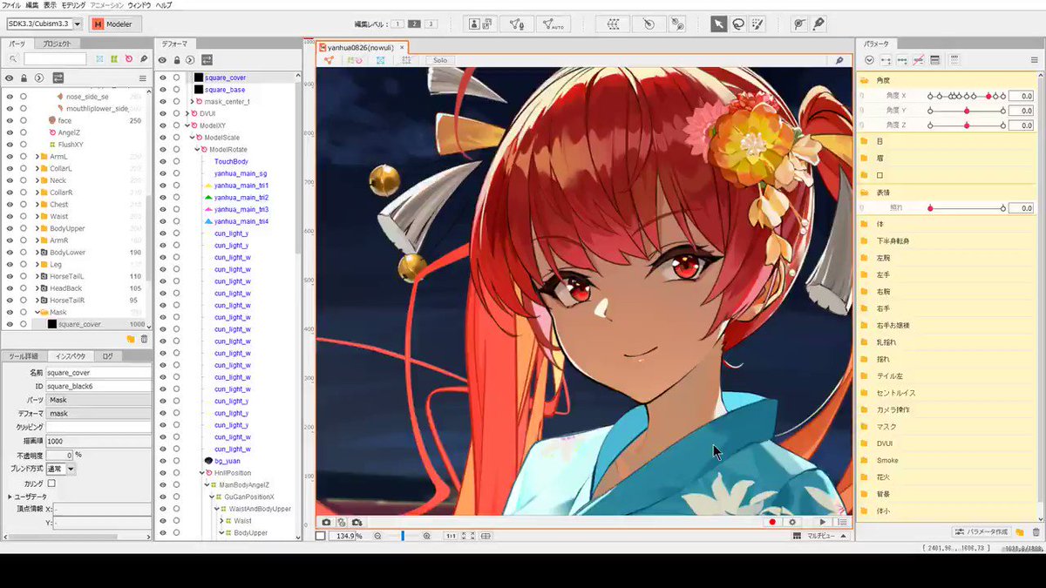The height and width of the screenshot is (588, 1046).
Task: Click the swap arrows icon in deformer panel
Action: (207, 60)
